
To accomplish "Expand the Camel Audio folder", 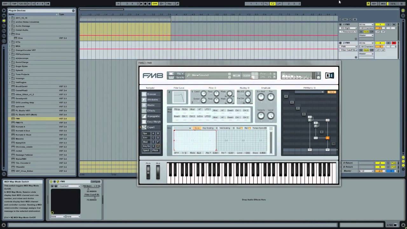I will pos(10,30).
